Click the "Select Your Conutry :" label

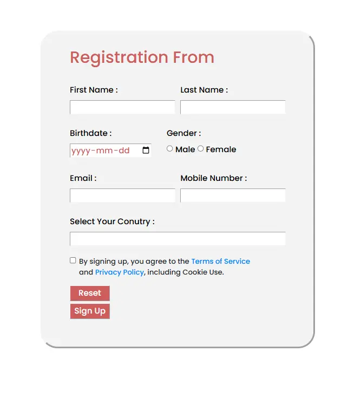click(x=112, y=222)
